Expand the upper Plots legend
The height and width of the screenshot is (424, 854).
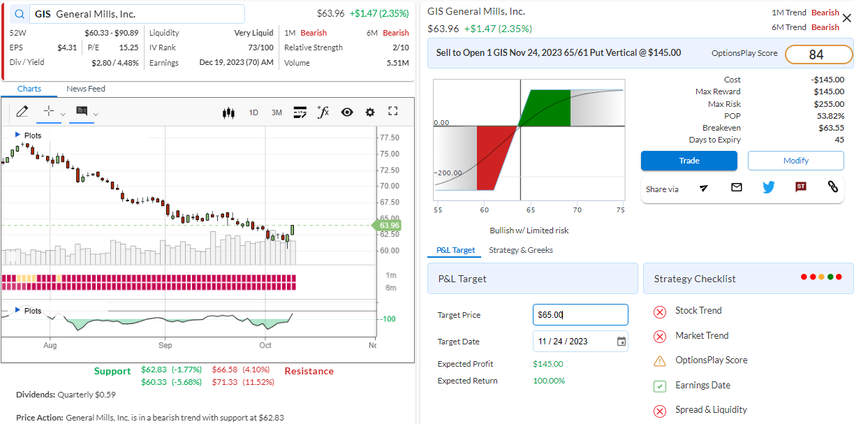tap(29, 135)
